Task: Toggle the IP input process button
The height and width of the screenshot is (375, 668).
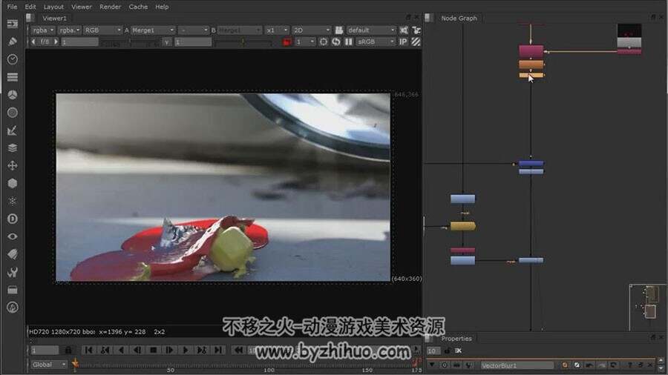Action: click(x=403, y=42)
